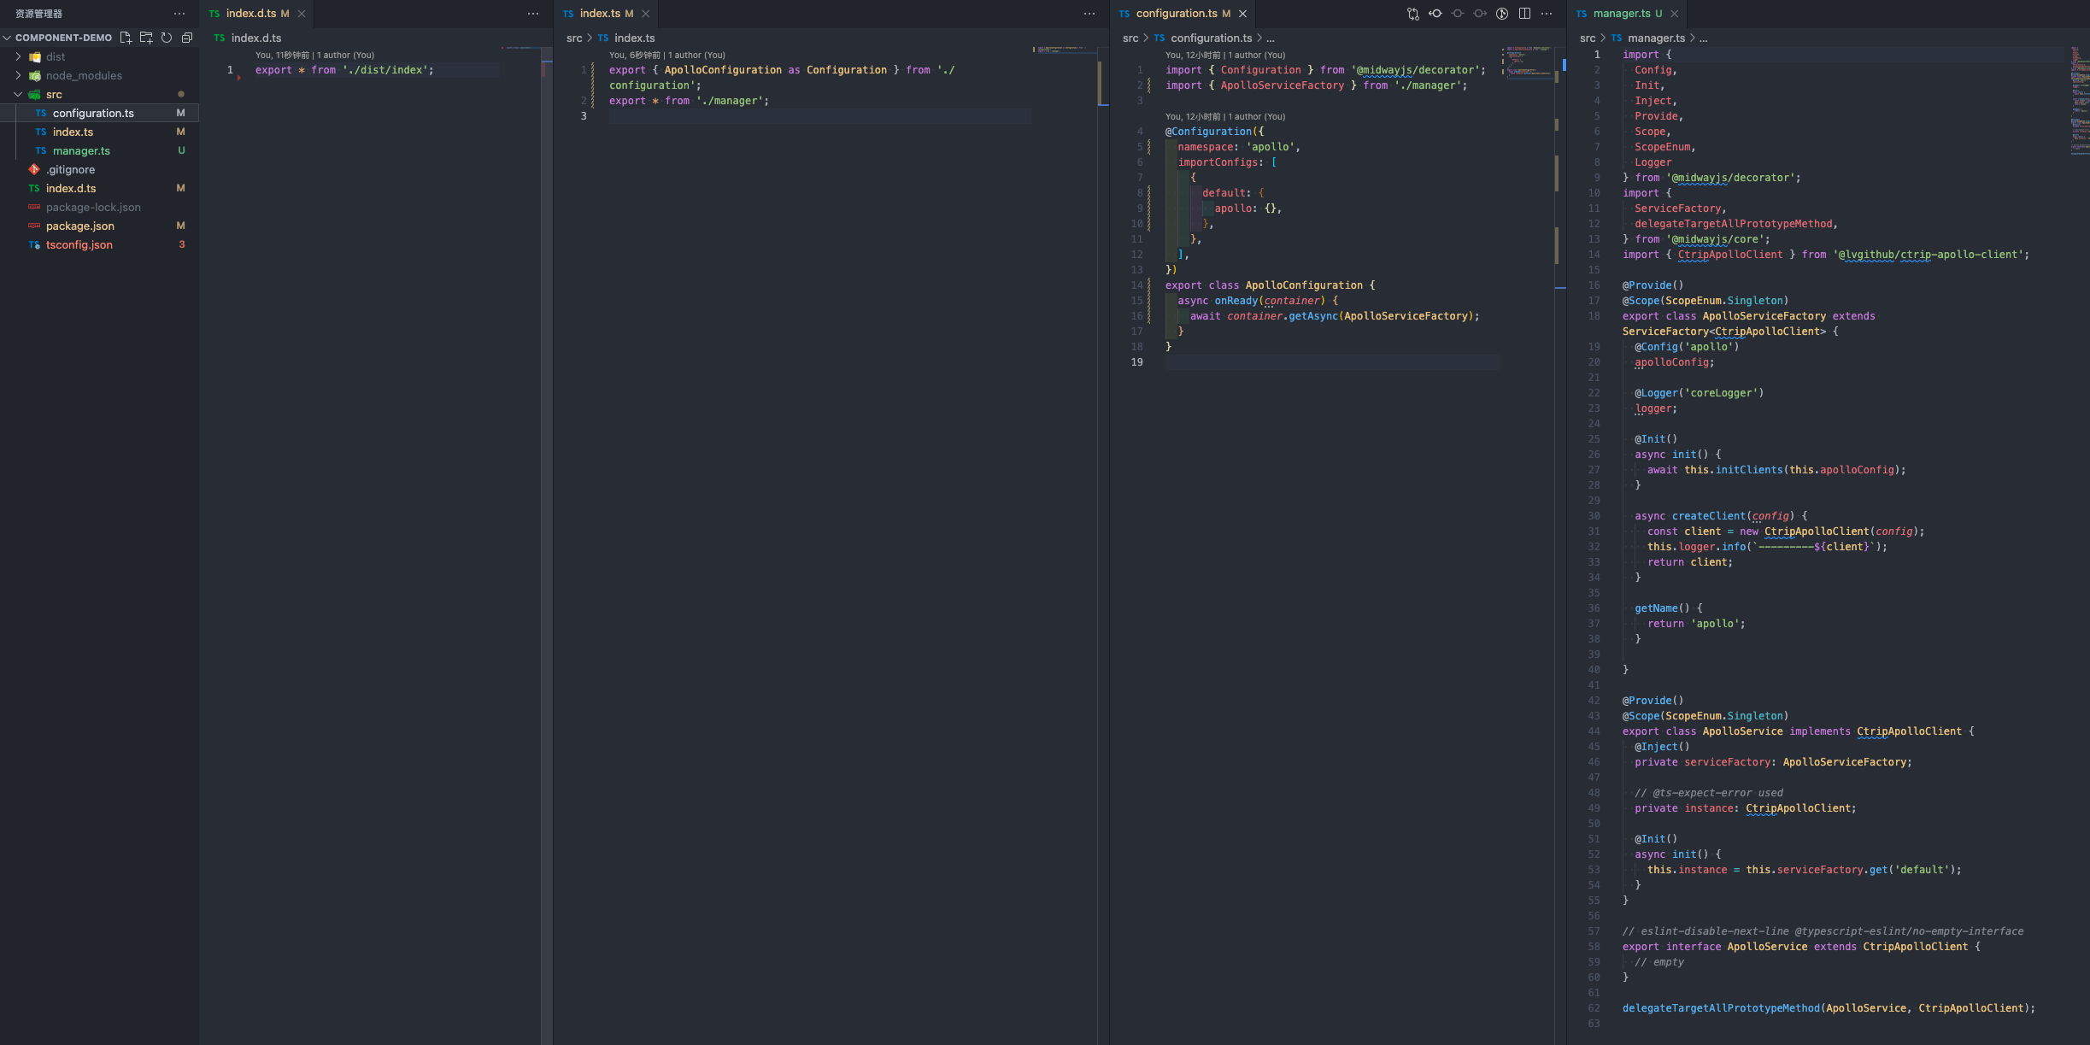This screenshot has height=1045, width=2090.
Task: Click the minimap of configuration.ts editor
Action: pyautogui.click(x=1529, y=62)
